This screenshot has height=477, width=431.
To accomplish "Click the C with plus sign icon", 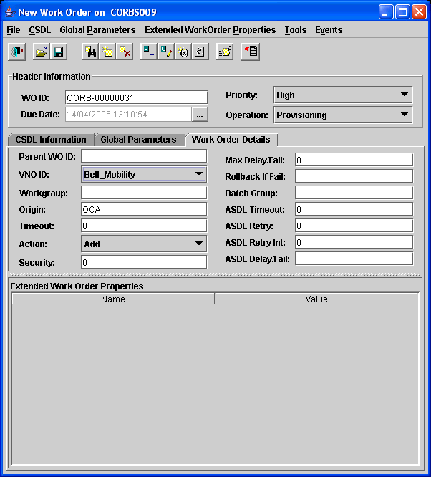I will pyautogui.click(x=149, y=52).
